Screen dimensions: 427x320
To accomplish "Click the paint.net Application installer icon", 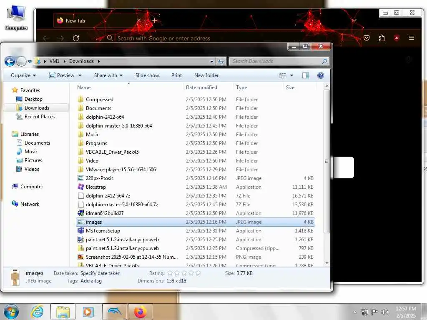I will pyautogui.click(x=80, y=240).
